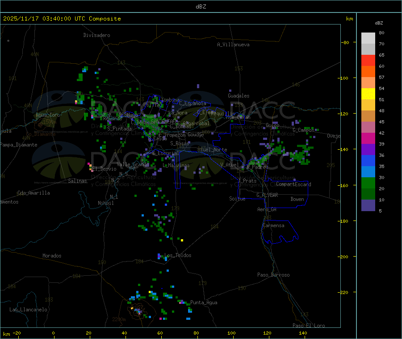Click the Cda_Amarilla place label

tap(33, 193)
